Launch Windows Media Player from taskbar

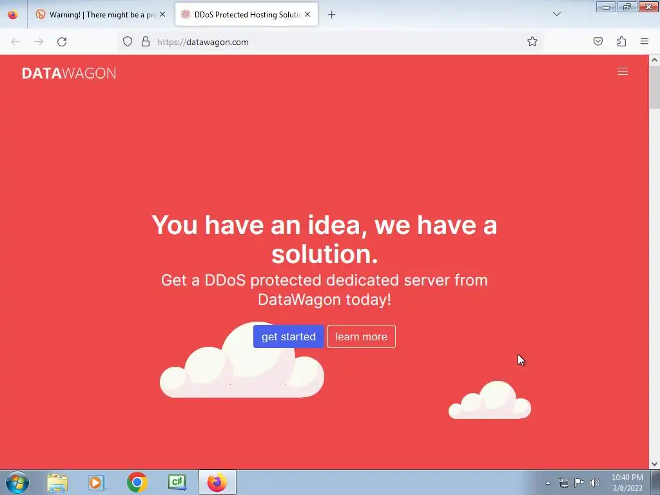(97, 483)
